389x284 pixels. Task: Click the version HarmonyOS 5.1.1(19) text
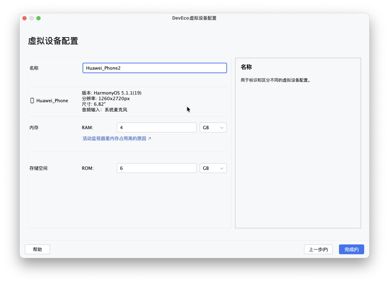coord(112,93)
